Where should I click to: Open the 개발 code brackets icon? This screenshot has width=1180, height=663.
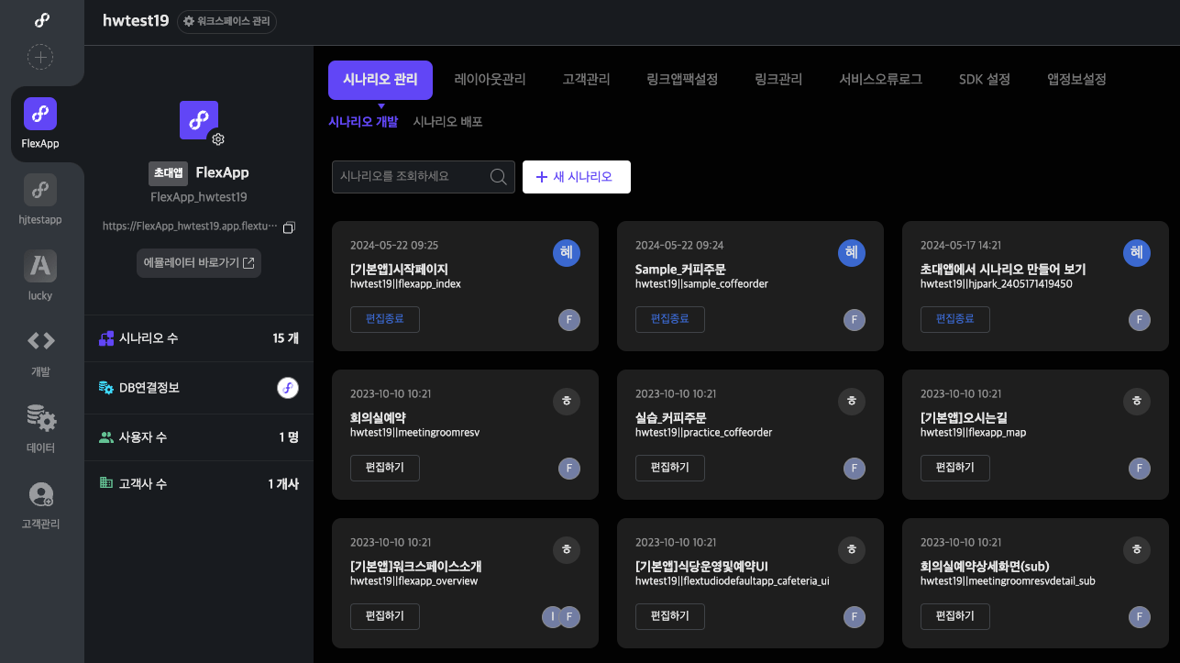pyautogui.click(x=40, y=341)
